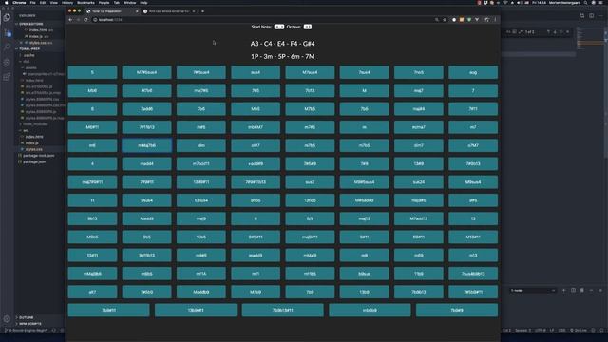Play the alt7 chord button
Screen dimensions: 608x342
(x=92, y=292)
